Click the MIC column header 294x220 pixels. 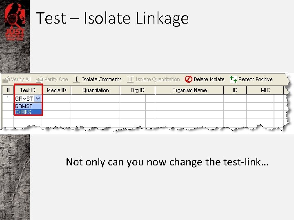pos(265,90)
